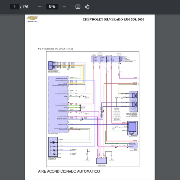Click the Fig 1 Automatic A/C Circuit caption

point(55,49)
